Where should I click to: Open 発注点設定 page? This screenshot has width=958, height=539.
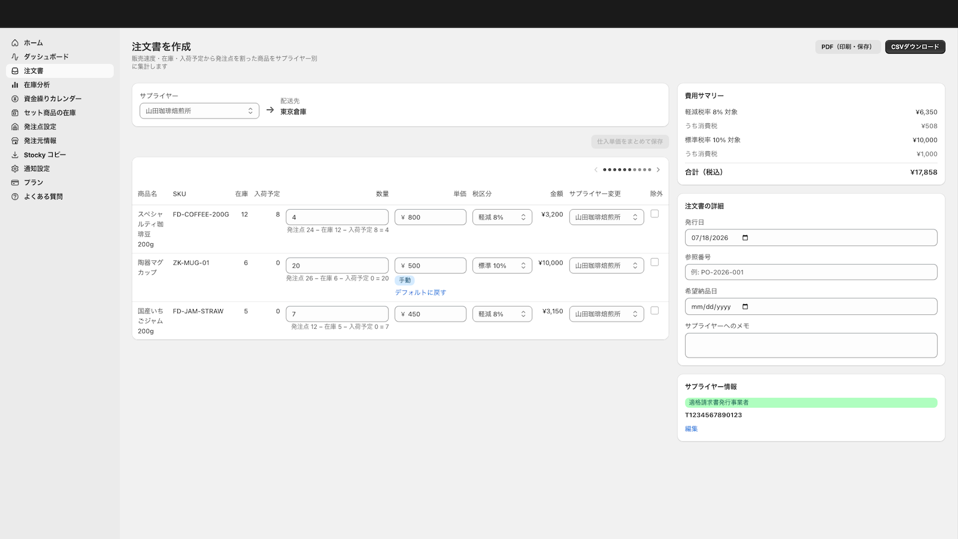[x=60, y=127]
